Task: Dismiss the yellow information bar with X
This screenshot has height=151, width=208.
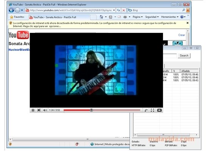Action: (188, 23)
